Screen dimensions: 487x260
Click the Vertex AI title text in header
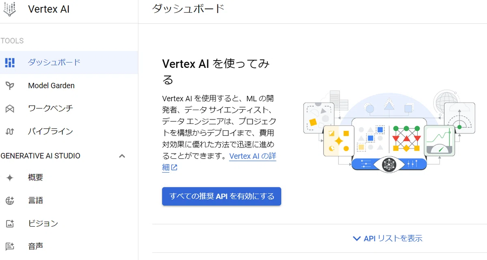[x=49, y=9]
